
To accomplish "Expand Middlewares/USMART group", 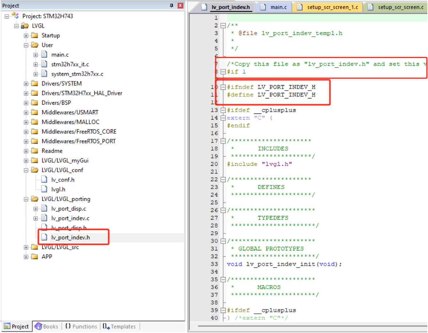I will click(x=26, y=113).
